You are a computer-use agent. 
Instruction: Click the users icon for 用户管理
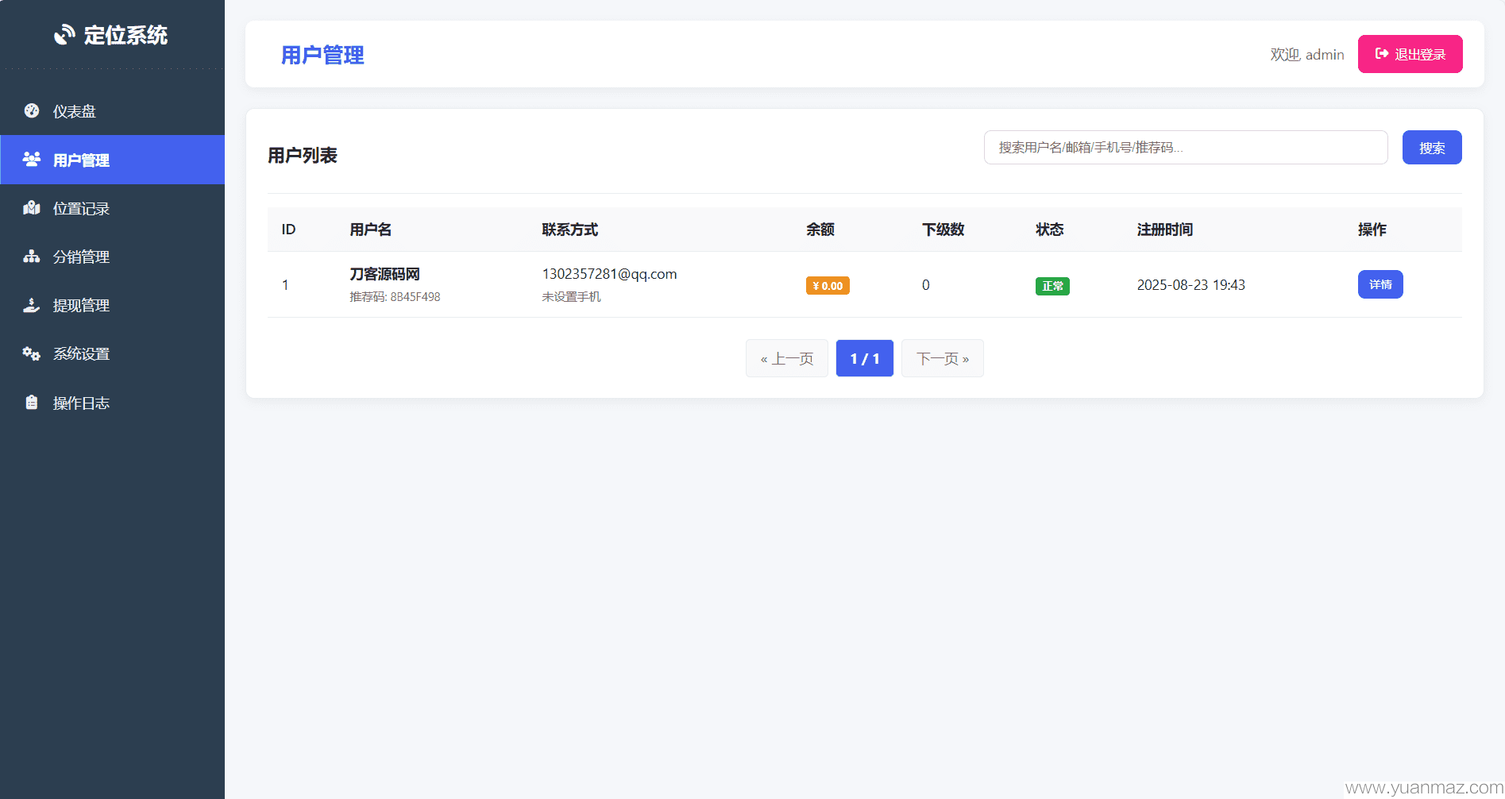[x=32, y=160]
